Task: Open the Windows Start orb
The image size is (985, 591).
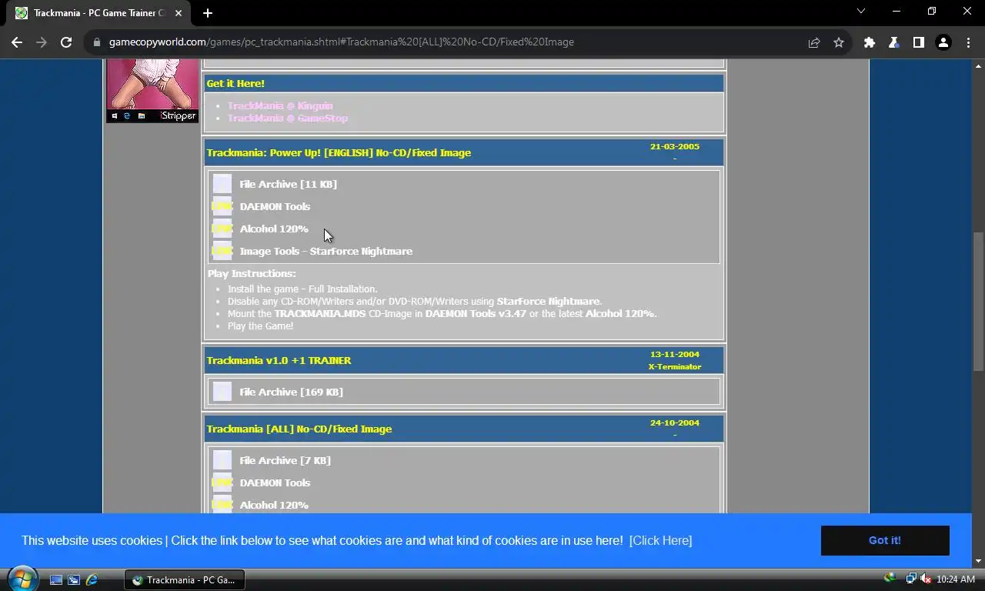Action: point(22,579)
